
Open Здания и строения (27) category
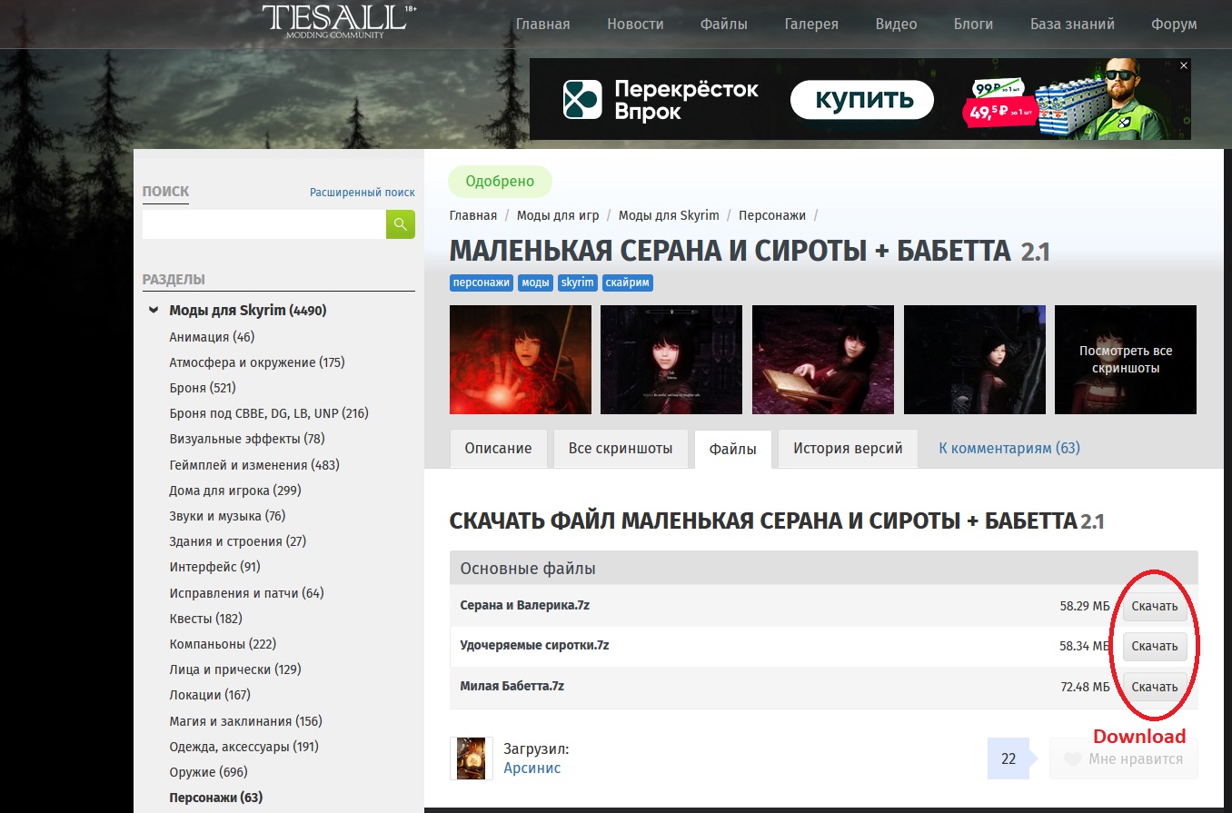[238, 541]
